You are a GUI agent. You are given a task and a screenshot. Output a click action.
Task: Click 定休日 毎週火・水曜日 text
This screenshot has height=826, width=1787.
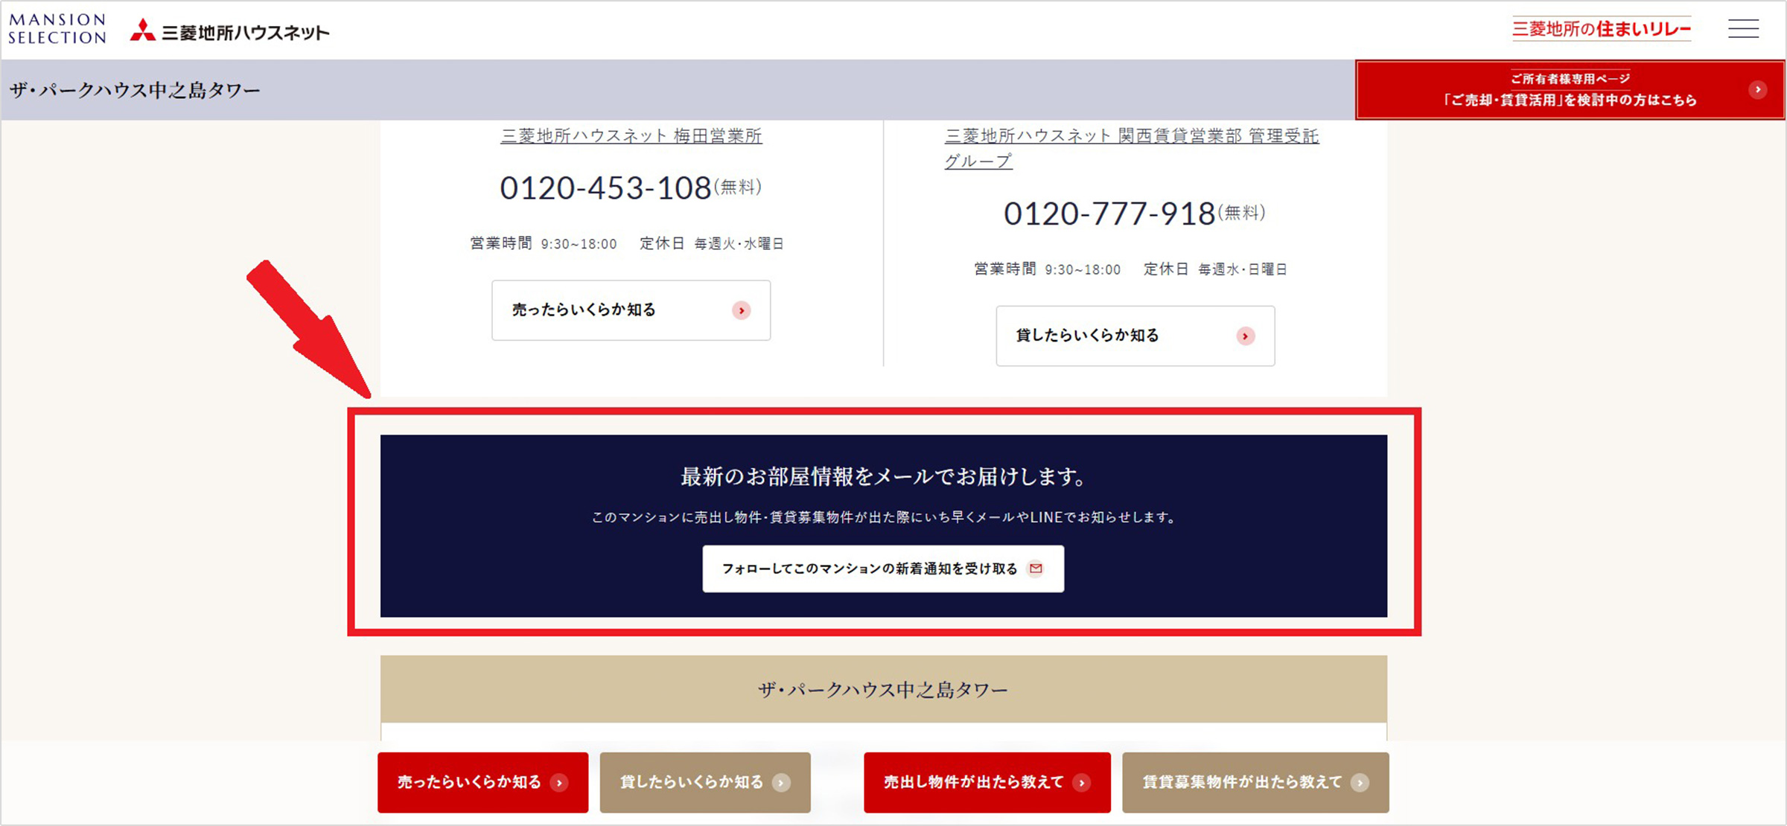tap(711, 244)
